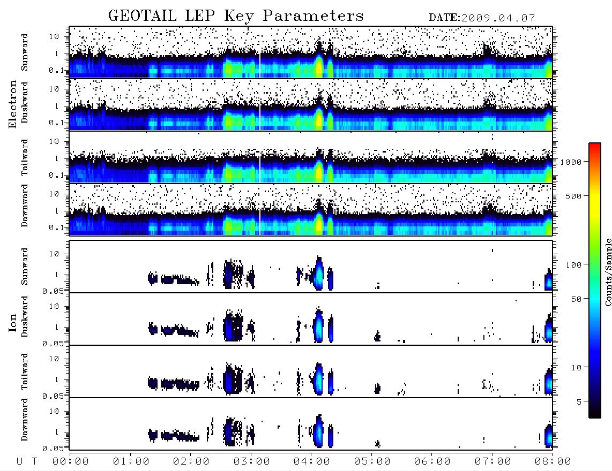Select the 05:00 time tick label
Image resolution: width=612 pixels, height=471 pixels.
click(x=372, y=461)
